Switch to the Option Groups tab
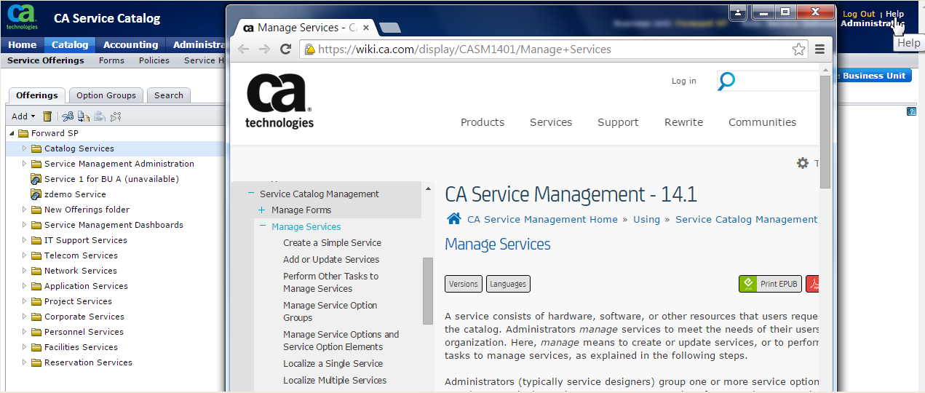925x393 pixels. click(106, 95)
